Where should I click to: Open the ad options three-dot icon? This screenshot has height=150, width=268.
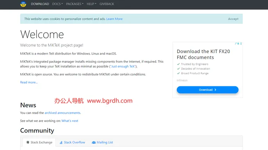[x=241, y=44]
